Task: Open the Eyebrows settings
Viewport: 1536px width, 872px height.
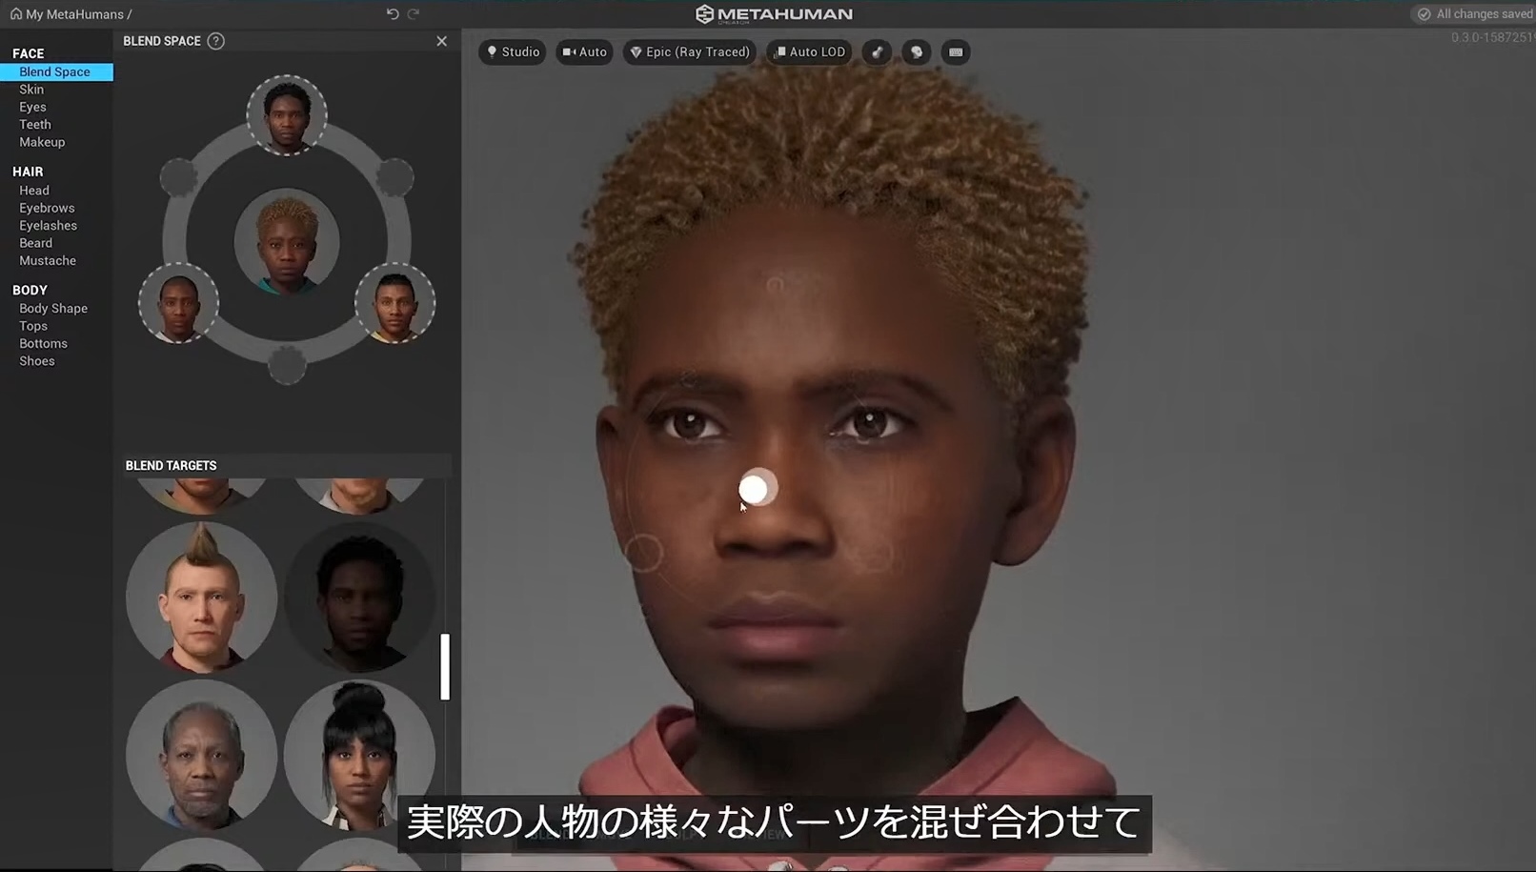Action: coord(47,208)
